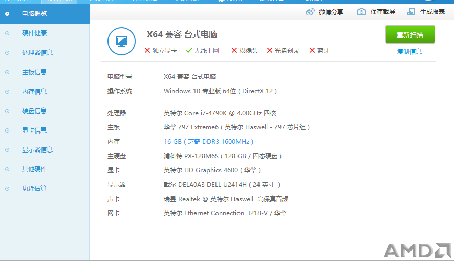Click 保存截屏 text button
This screenshot has width=454, height=261.
tap(383, 12)
